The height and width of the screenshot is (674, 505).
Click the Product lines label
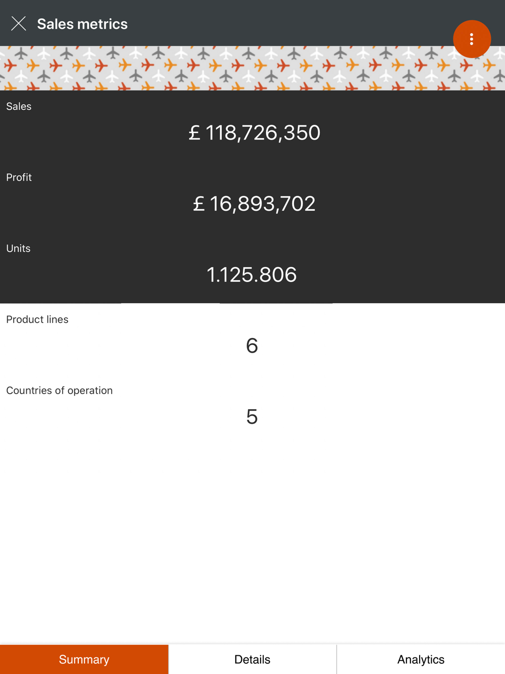coord(37,319)
